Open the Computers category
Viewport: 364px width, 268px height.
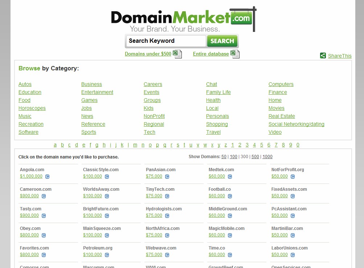pos(281,84)
